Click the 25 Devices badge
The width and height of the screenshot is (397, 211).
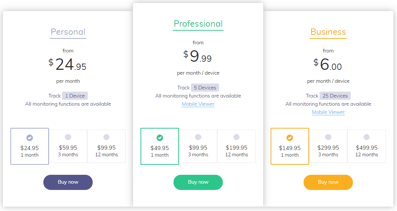pyautogui.click(x=335, y=96)
